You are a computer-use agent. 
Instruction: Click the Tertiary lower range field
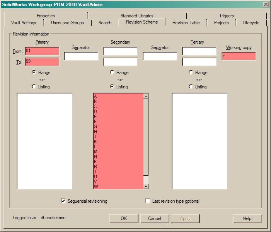(199, 62)
